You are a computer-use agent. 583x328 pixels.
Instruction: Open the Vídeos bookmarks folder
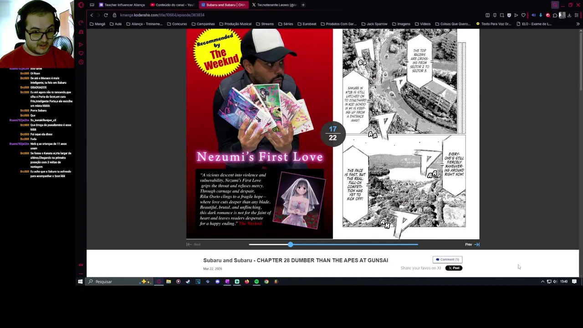click(x=422, y=24)
